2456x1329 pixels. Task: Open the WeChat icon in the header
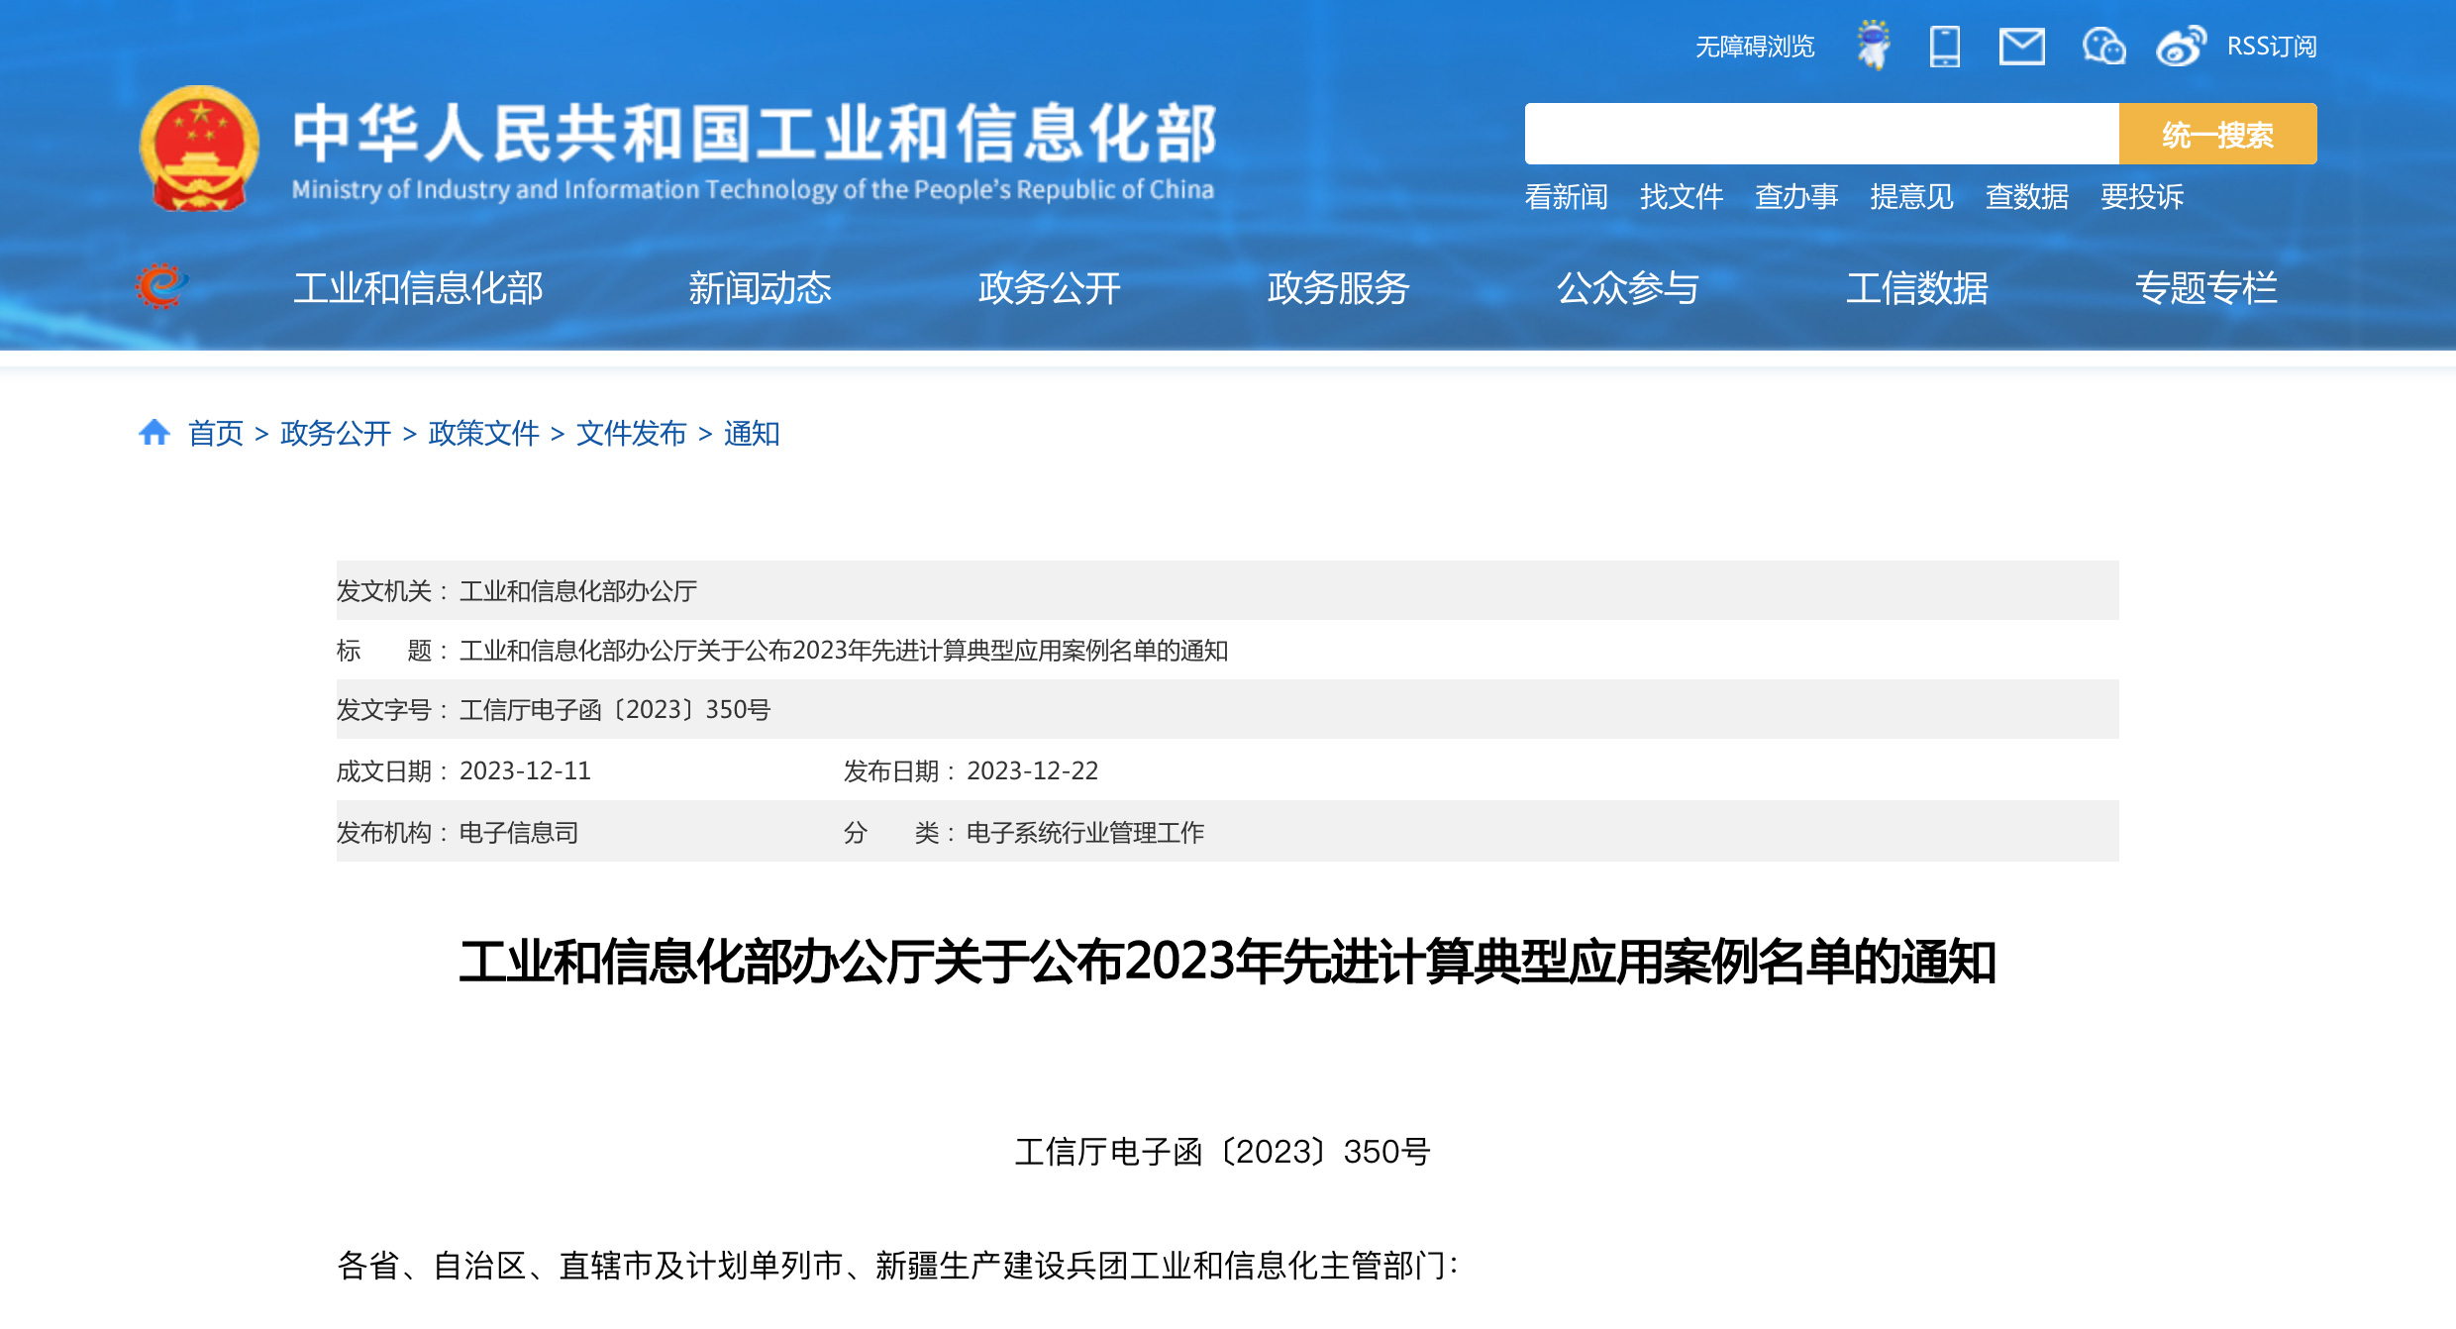pos(2103,47)
